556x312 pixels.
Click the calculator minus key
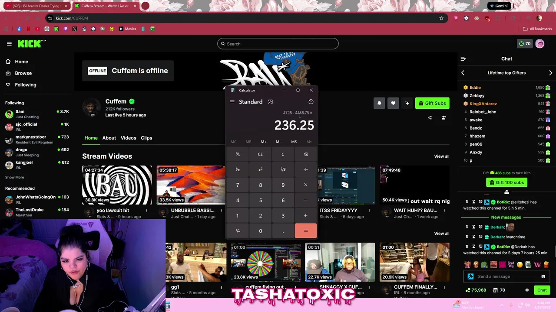point(306,200)
